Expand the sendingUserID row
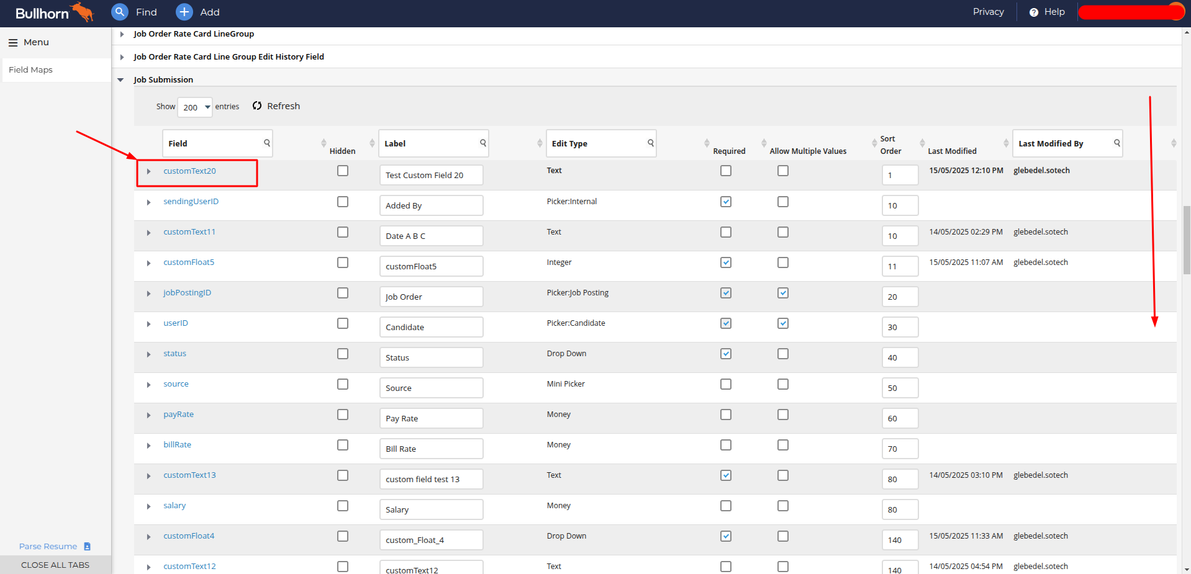This screenshot has width=1191, height=574. 148,202
